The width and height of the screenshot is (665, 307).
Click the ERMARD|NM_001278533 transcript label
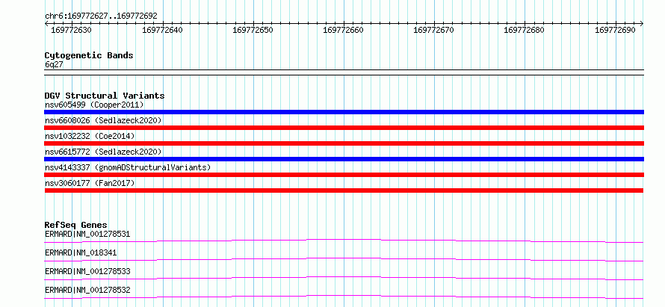(87, 271)
